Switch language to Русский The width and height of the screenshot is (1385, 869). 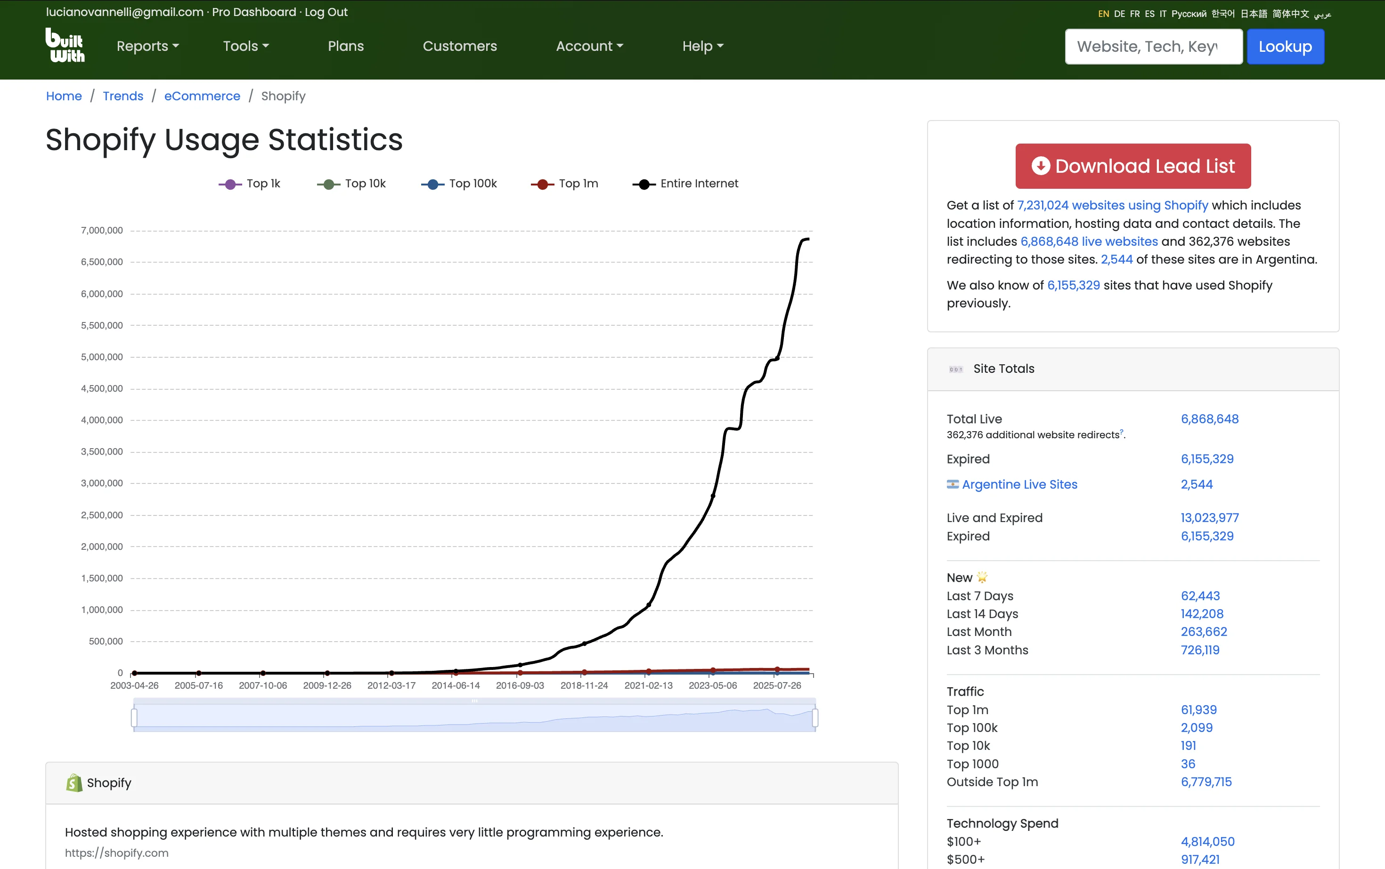click(1189, 14)
